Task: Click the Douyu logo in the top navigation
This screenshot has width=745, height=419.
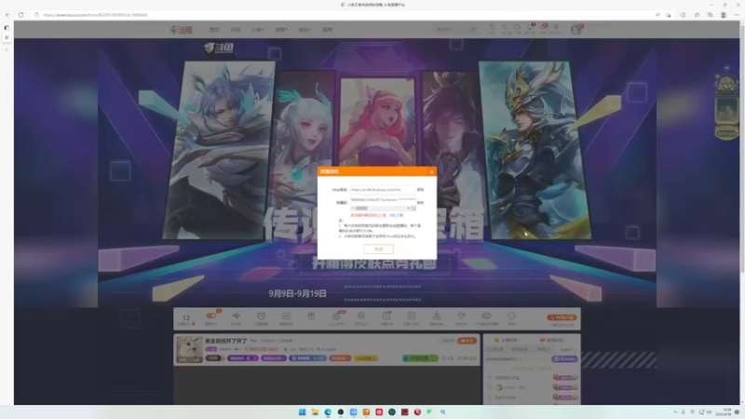Action: (182, 30)
